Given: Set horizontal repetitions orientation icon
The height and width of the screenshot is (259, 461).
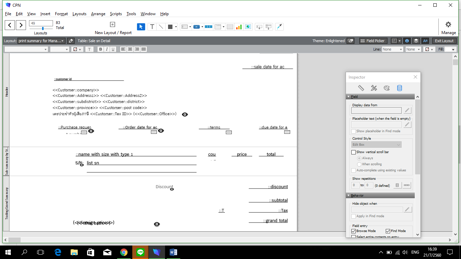Looking at the screenshot, I should (x=407, y=185).
